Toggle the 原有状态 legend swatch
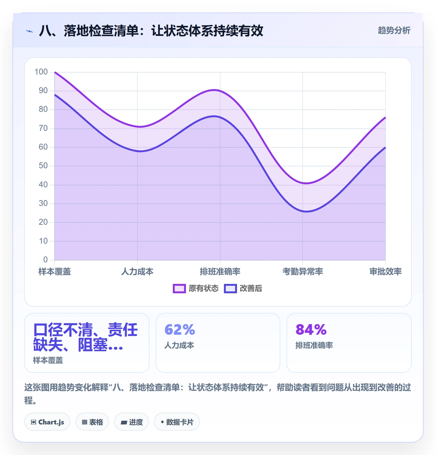Screen dimensions: 436x455 (179, 289)
